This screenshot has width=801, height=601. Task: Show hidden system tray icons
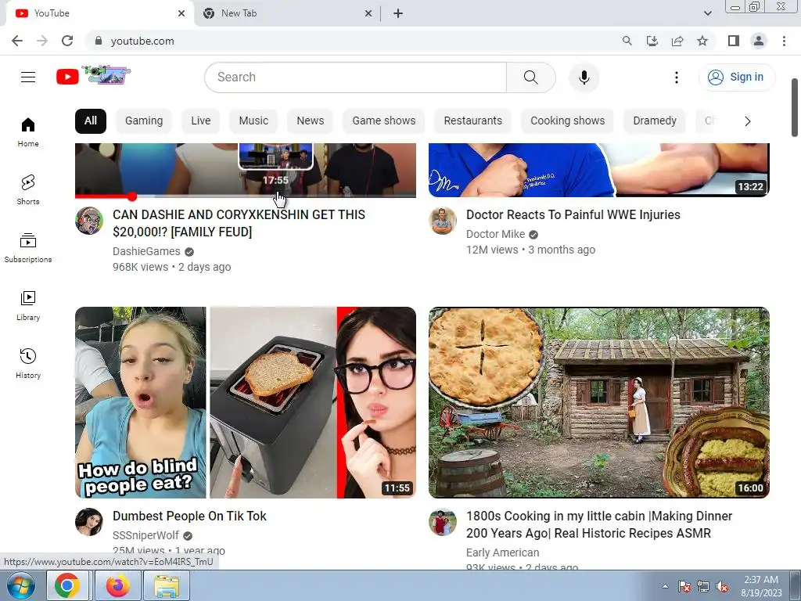point(665,586)
